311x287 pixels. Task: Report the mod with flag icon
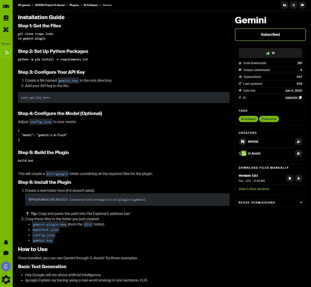[x=302, y=5]
